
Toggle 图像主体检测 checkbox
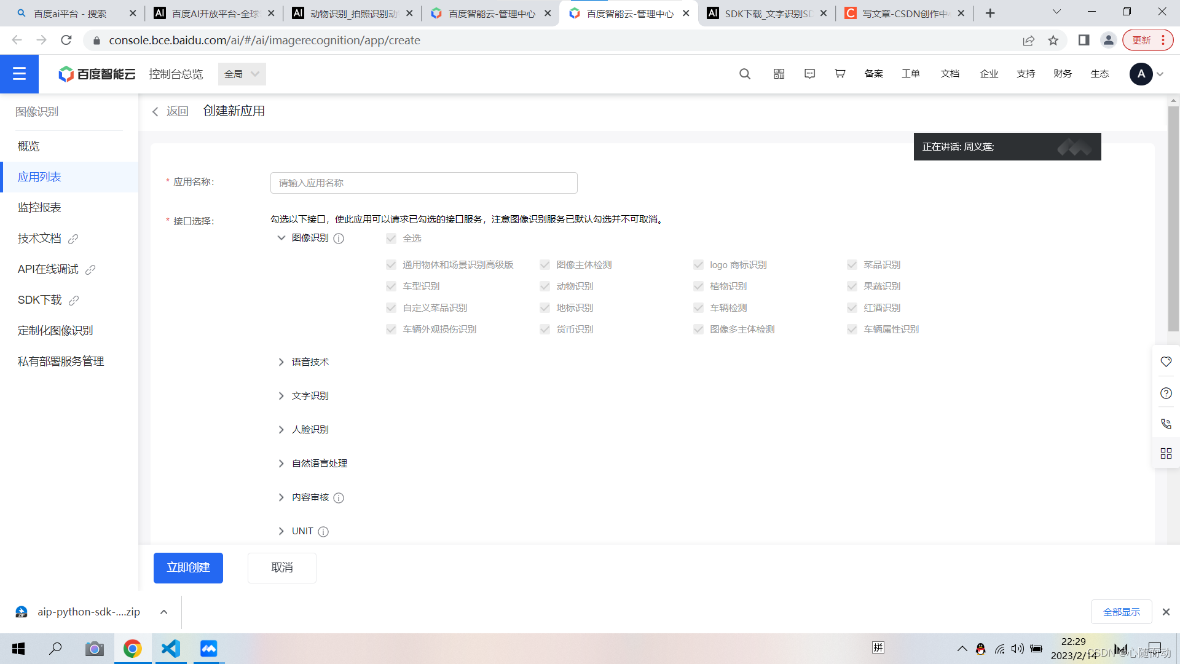(545, 265)
